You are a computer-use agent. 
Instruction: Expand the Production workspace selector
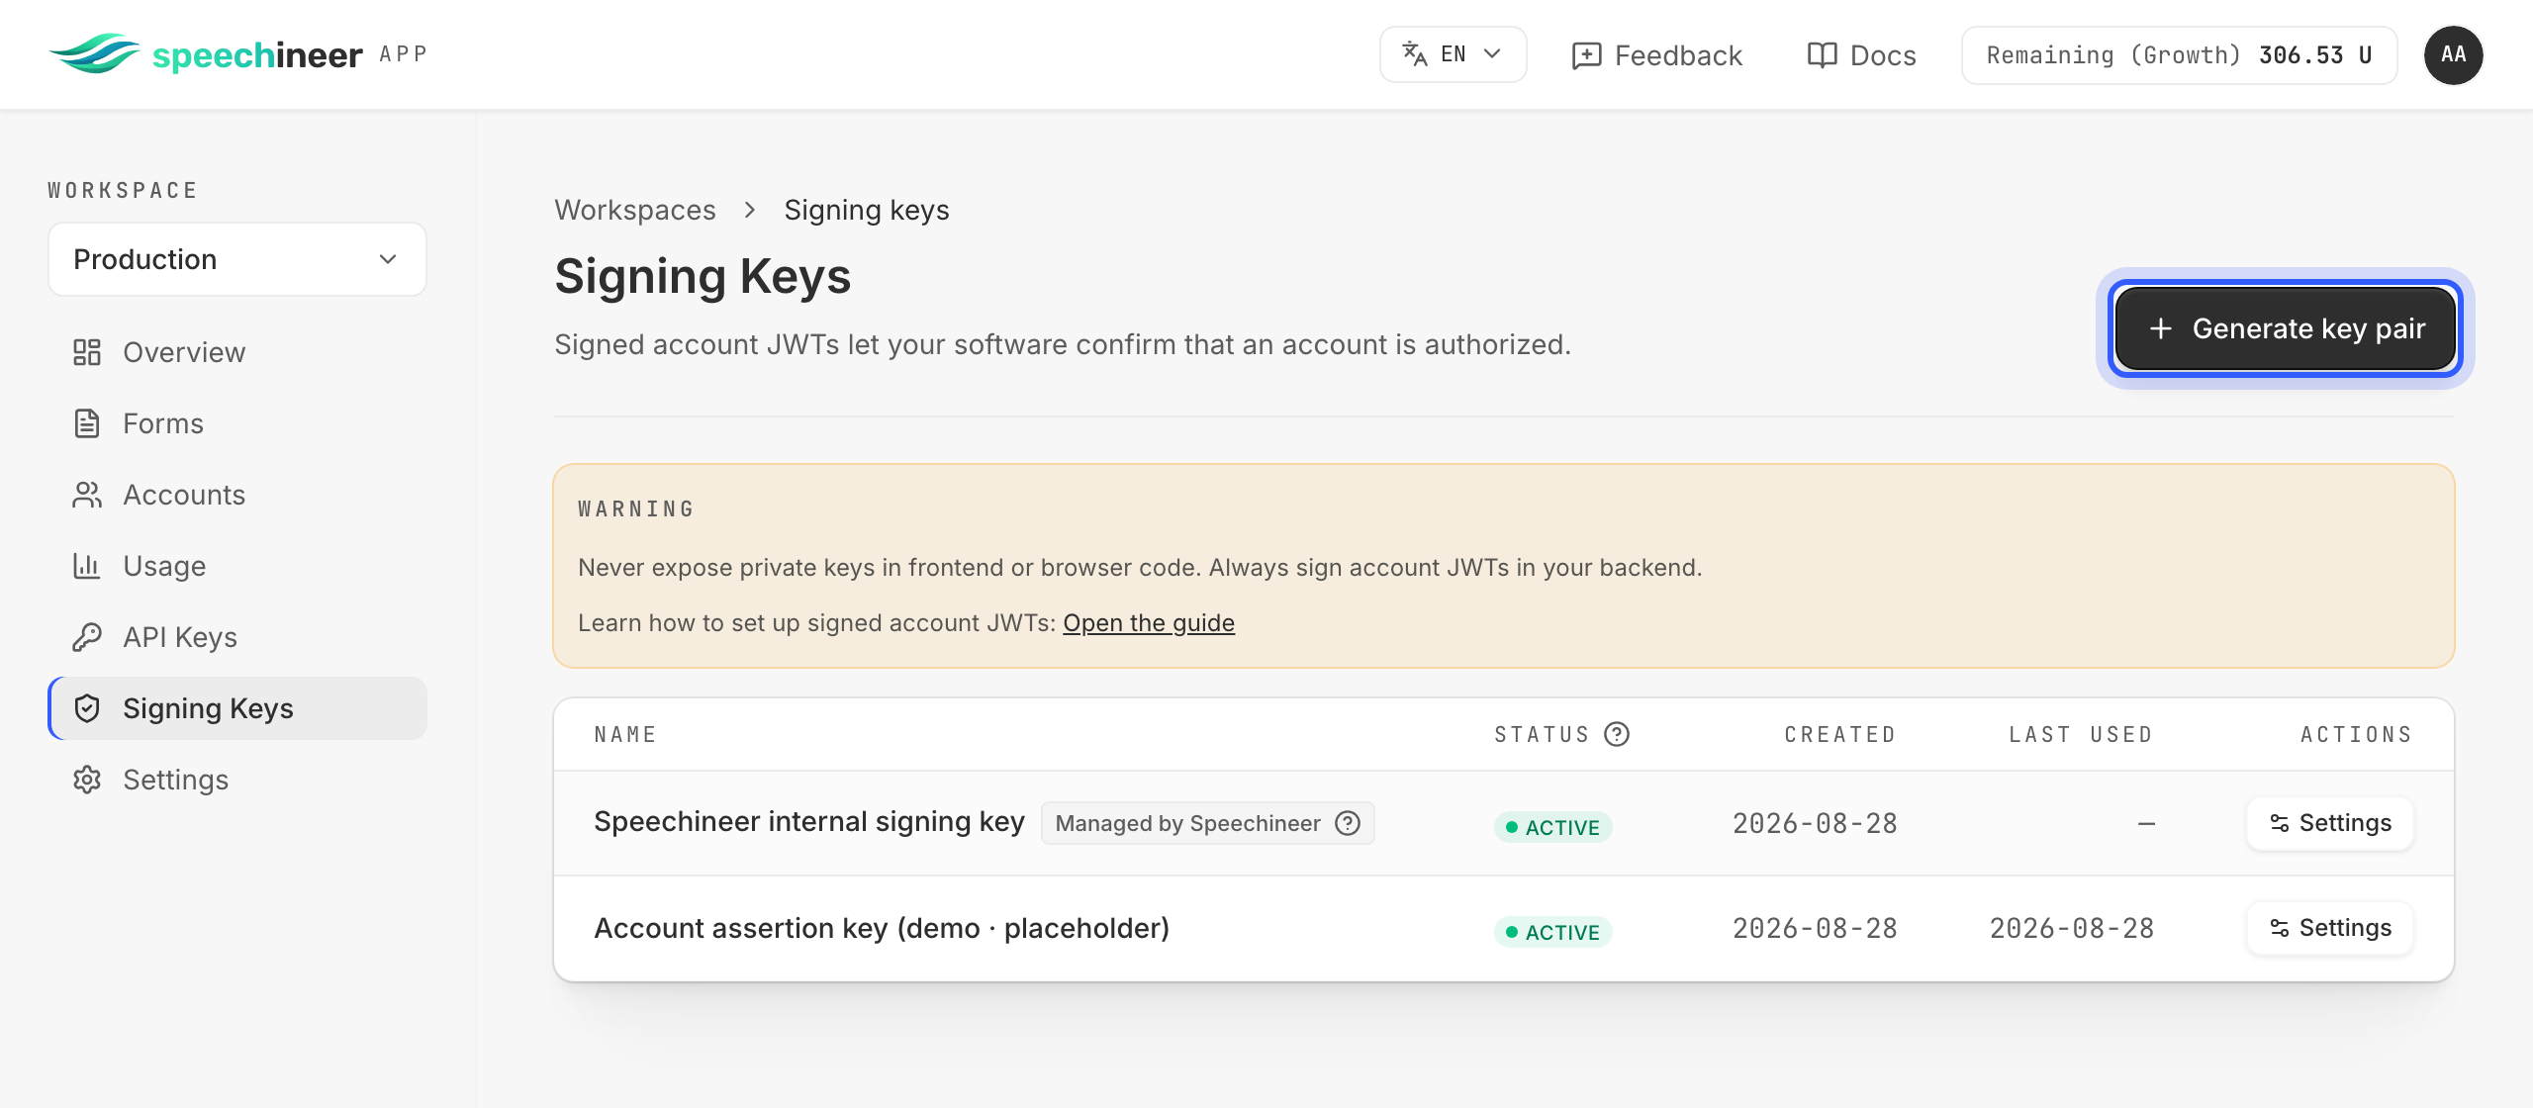click(237, 259)
